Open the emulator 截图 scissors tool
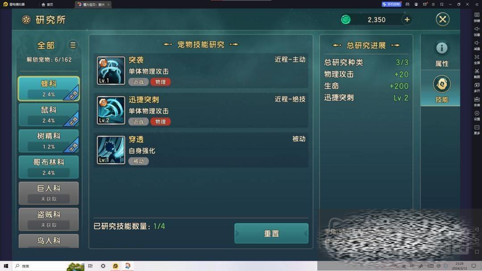Image resolution: width=482 pixels, height=271 pixels. point(477,73)
